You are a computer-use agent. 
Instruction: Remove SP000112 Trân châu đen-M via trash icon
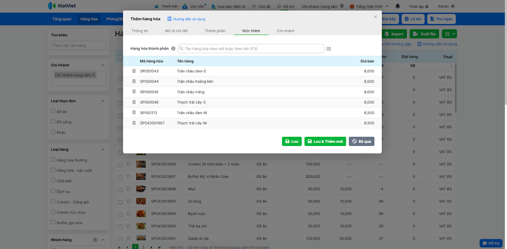(x=134, y=113)
